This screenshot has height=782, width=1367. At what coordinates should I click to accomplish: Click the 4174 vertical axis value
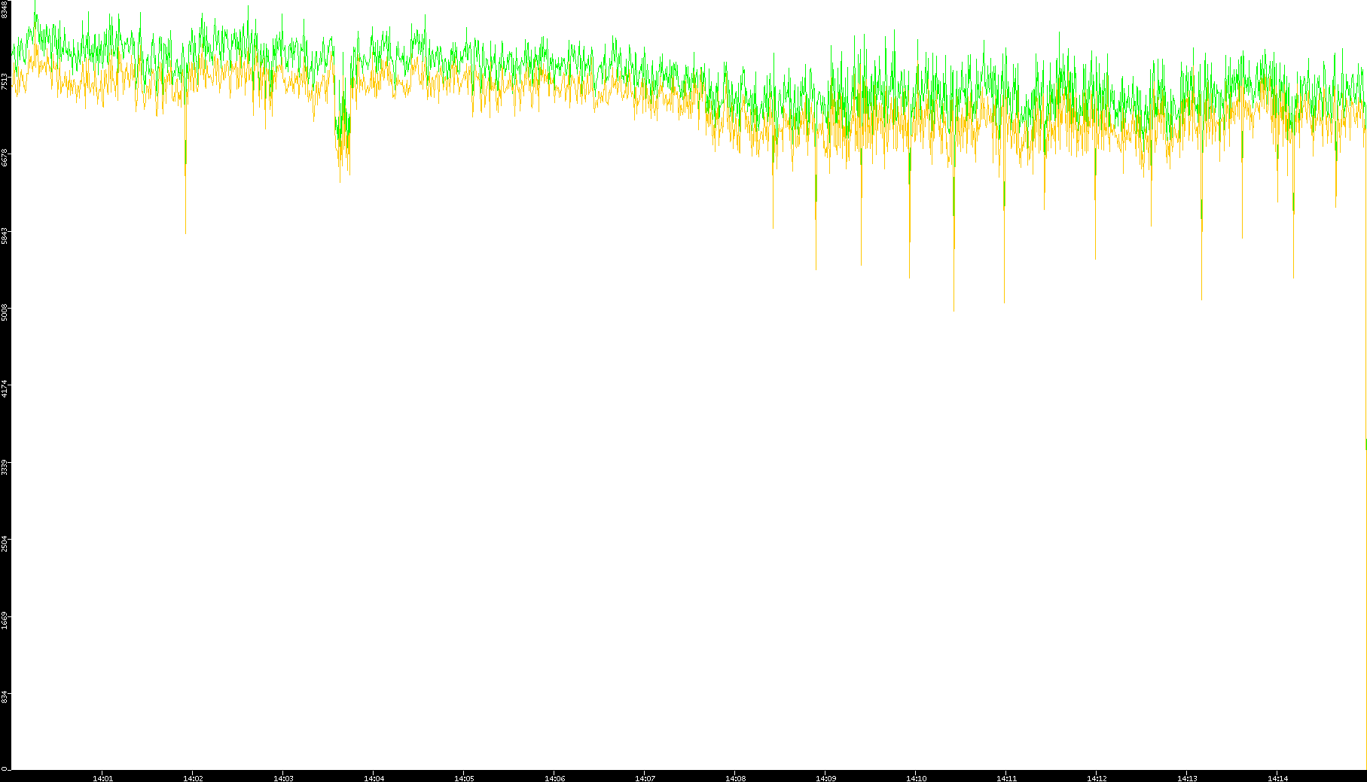5,389
